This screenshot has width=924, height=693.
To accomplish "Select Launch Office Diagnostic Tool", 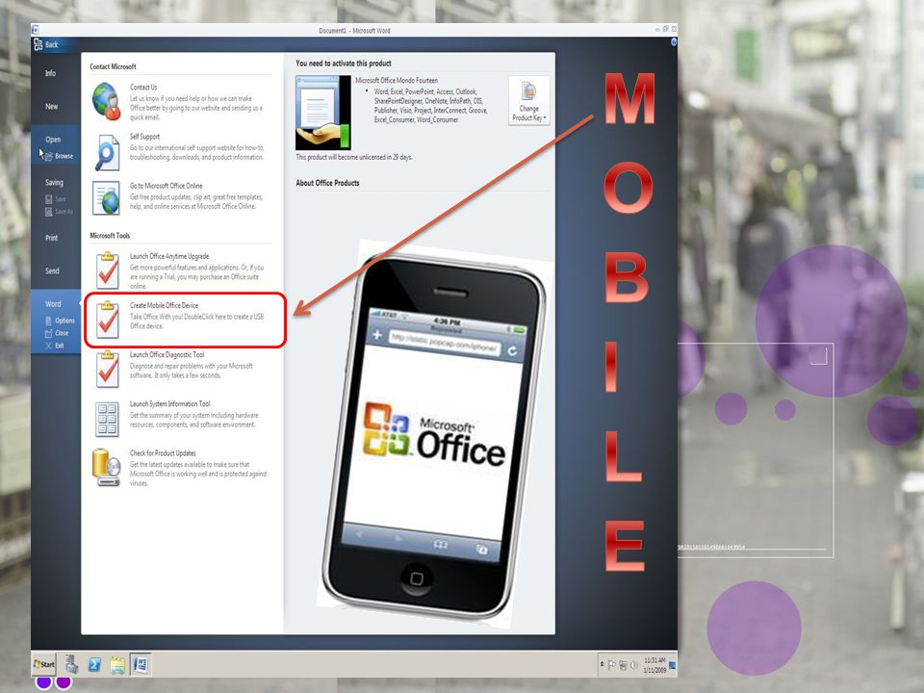I will (167, 355).
